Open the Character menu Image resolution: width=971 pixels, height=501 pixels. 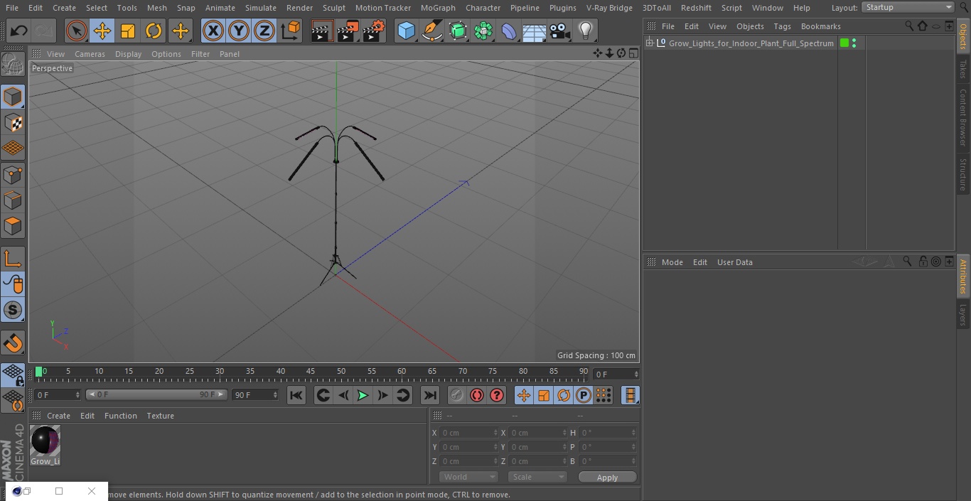point(483,8)
